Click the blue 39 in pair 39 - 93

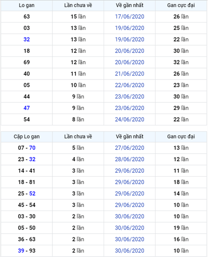(21, 250)
